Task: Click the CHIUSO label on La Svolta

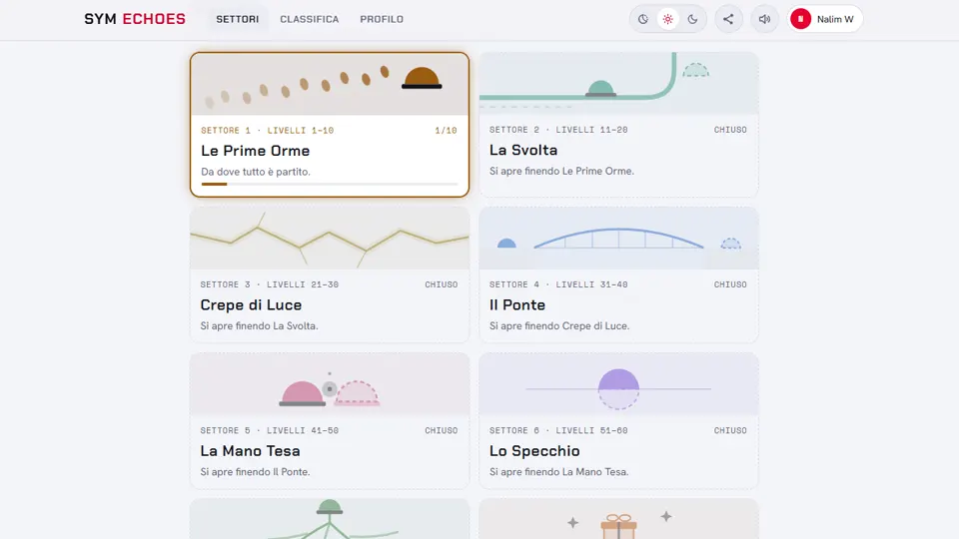Action: tap(730, 130)
